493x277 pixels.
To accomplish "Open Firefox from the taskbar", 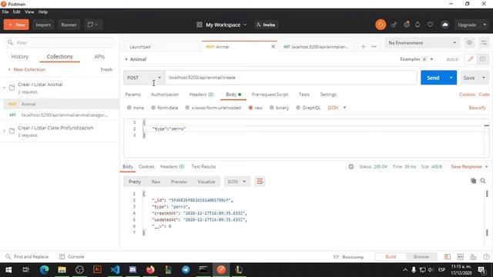I will tap(150, 270).
